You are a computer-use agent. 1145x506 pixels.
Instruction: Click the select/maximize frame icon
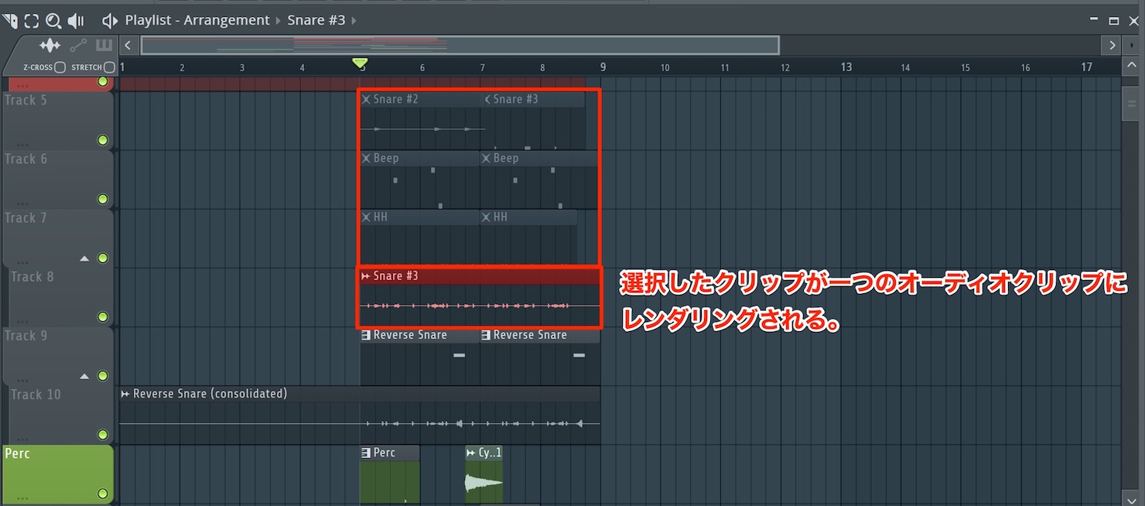(31, 20)
